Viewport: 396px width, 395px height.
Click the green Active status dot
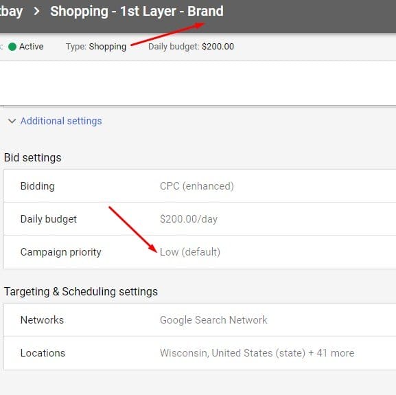pos(12,47)
